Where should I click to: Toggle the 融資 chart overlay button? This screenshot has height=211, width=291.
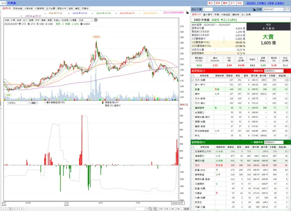pyautogui.click(x=31, y=20)
